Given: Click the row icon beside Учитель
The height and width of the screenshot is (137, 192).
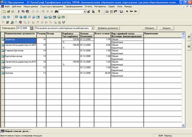Looking at the screenshot, I should point(3,73).
